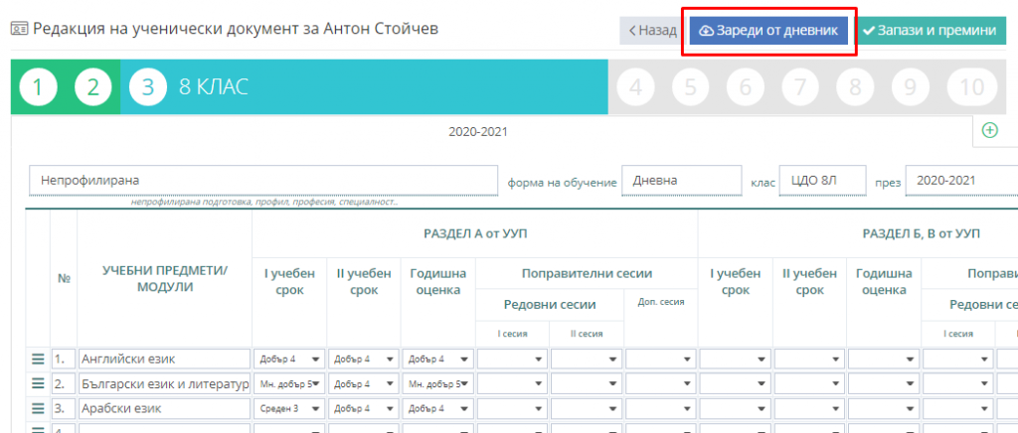Edit the клас field ЦДО 8Л
This screenshot has height=433, width=1018.
coord(824,180)
